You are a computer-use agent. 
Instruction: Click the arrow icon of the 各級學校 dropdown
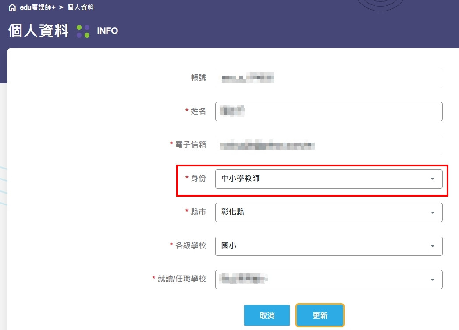coord(433,246)
